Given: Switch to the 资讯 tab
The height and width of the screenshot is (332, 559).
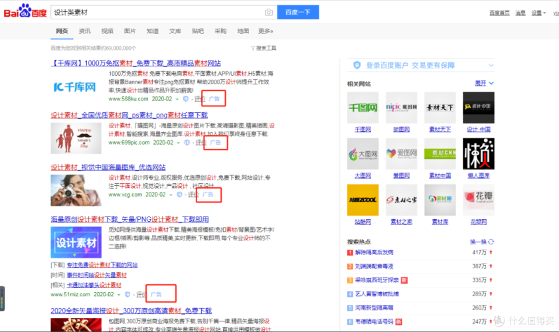Looking at the screenshot, I should click(84, 31).
